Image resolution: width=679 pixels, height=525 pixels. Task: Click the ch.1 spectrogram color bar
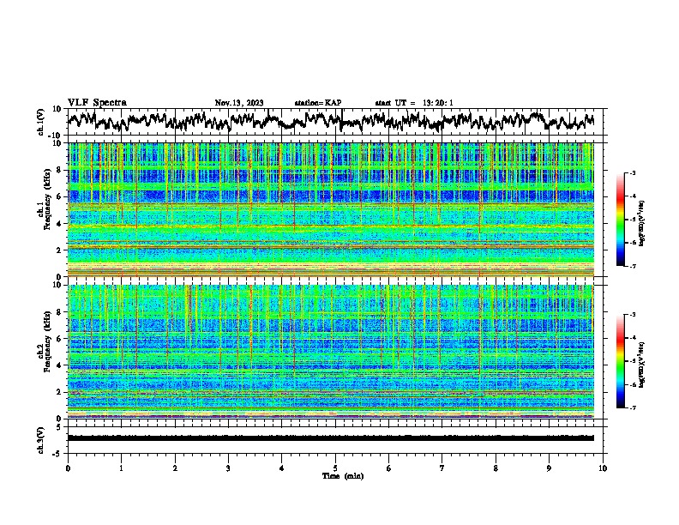click(x=620, y=220)
